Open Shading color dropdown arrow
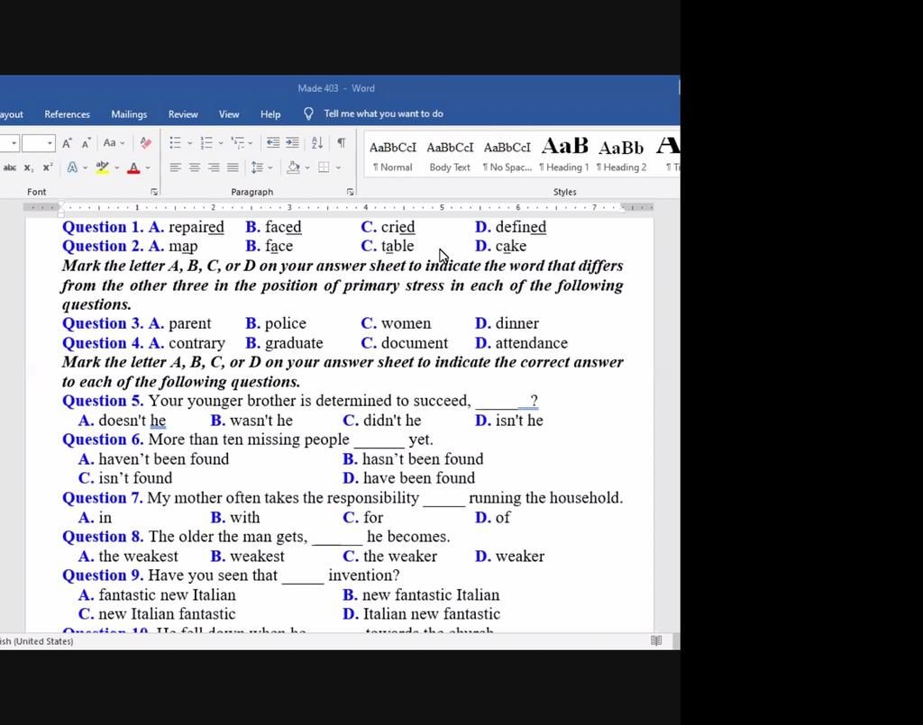 [307, 168]
